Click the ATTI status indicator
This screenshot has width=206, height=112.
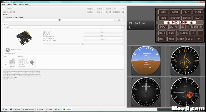163,12
